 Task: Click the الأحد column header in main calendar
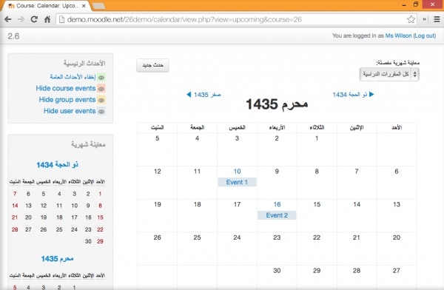click(x=397, y=128)
